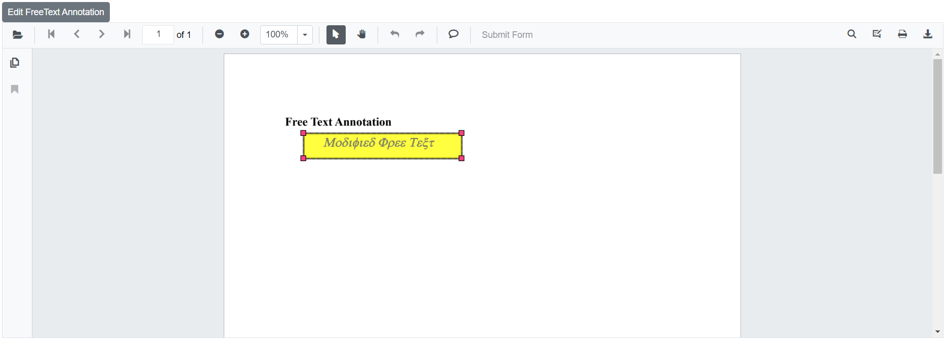This screenshot has height=339, width=944.
Task: Open the search text magnifier
Action: 852,34
